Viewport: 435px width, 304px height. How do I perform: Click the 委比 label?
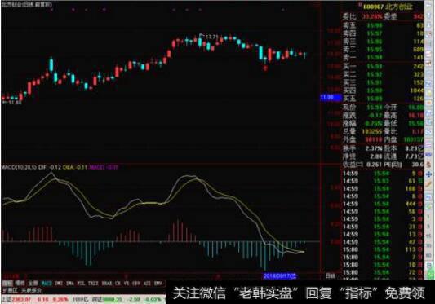[x=349, y=16]
